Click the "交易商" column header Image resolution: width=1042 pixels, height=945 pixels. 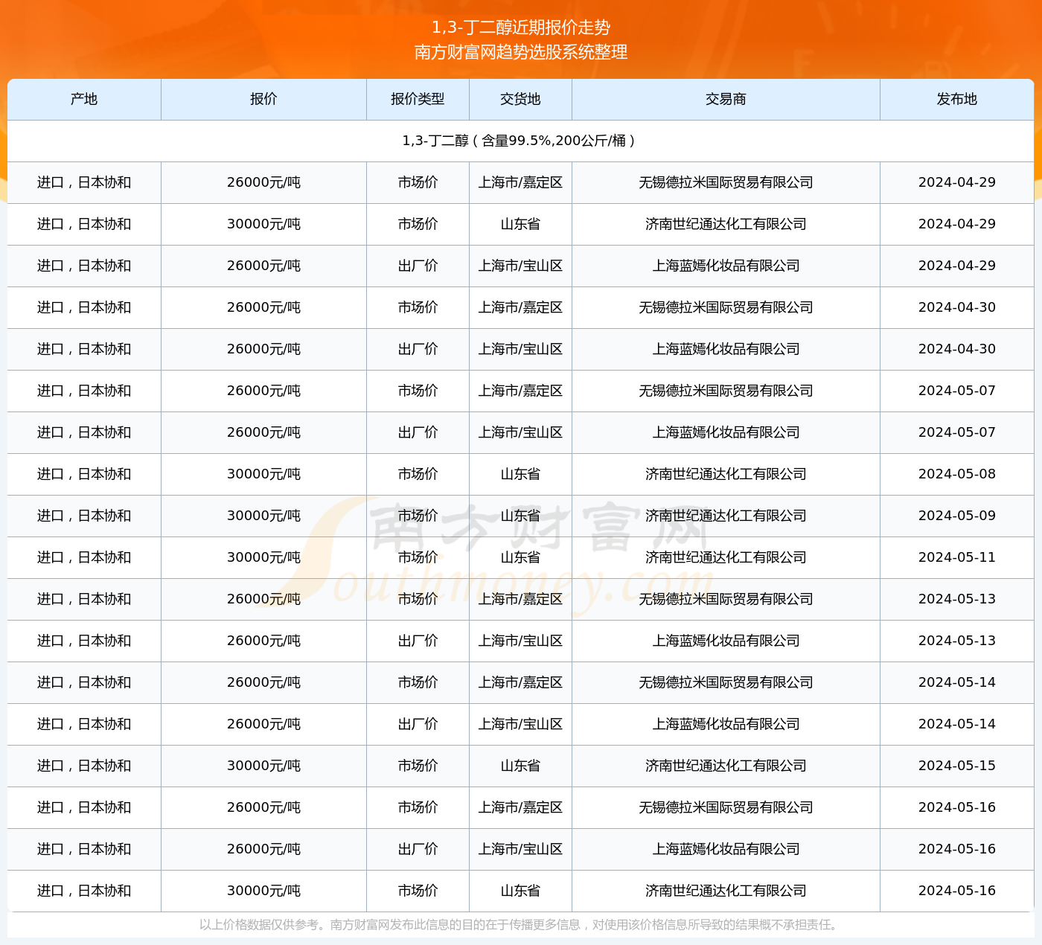tap(726, 99)
